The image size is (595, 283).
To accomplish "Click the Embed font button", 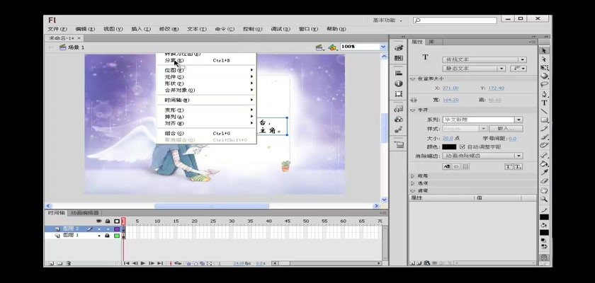I will pyautogui.click(x=506, y=129).
